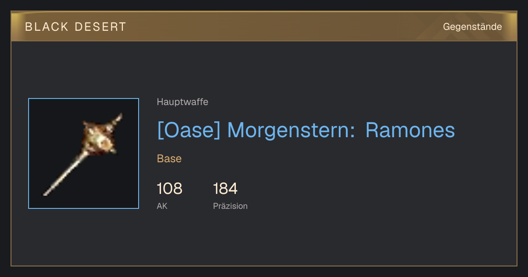Click the spiked head of the mace
The width and height of the screenshot is (528, 277).
click(101, 137)
